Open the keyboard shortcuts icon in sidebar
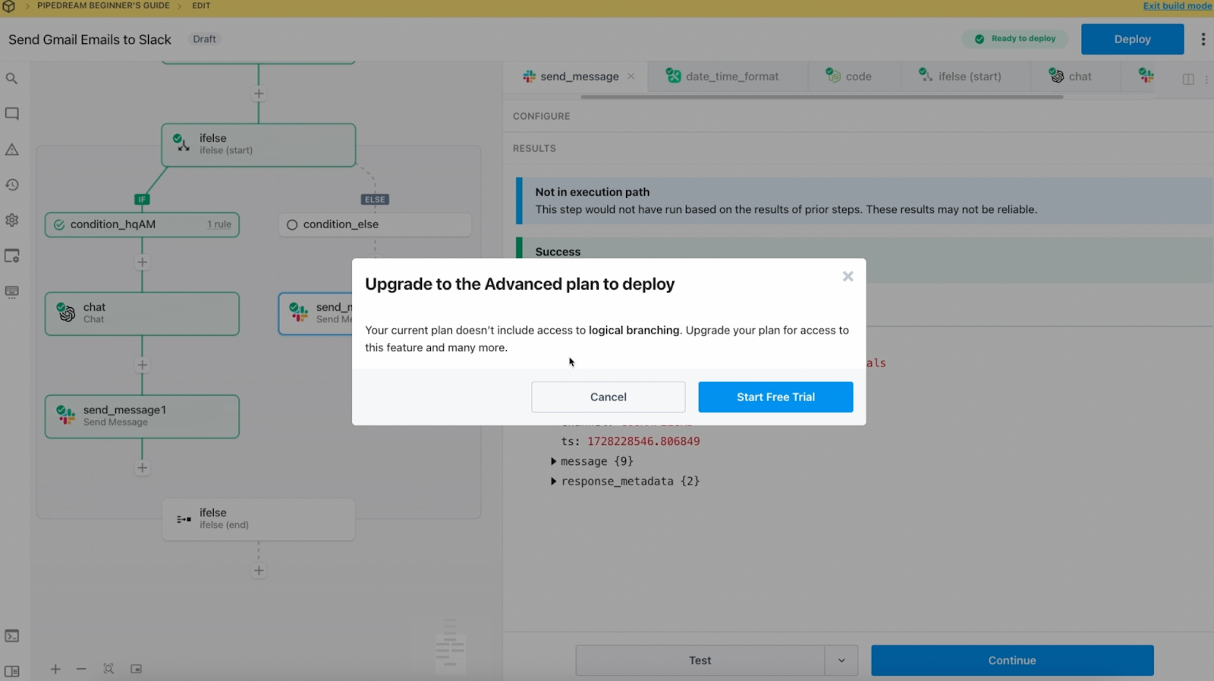 12,291
